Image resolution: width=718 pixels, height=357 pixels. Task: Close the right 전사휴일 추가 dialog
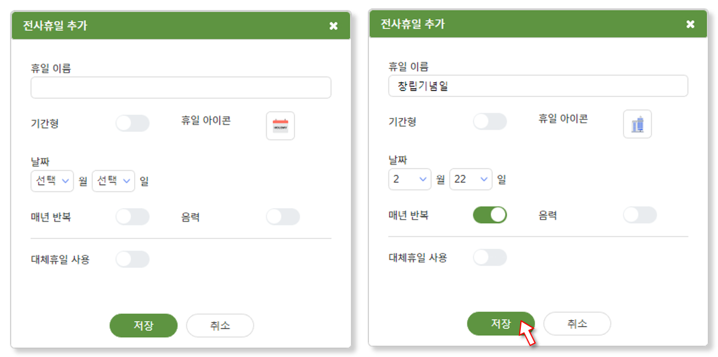690,24
